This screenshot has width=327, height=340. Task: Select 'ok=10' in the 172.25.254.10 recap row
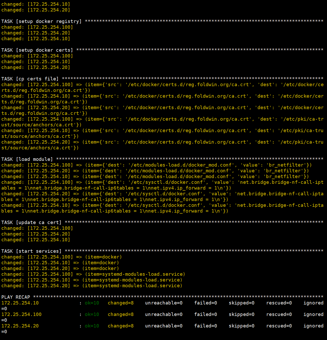click(92, 303)
